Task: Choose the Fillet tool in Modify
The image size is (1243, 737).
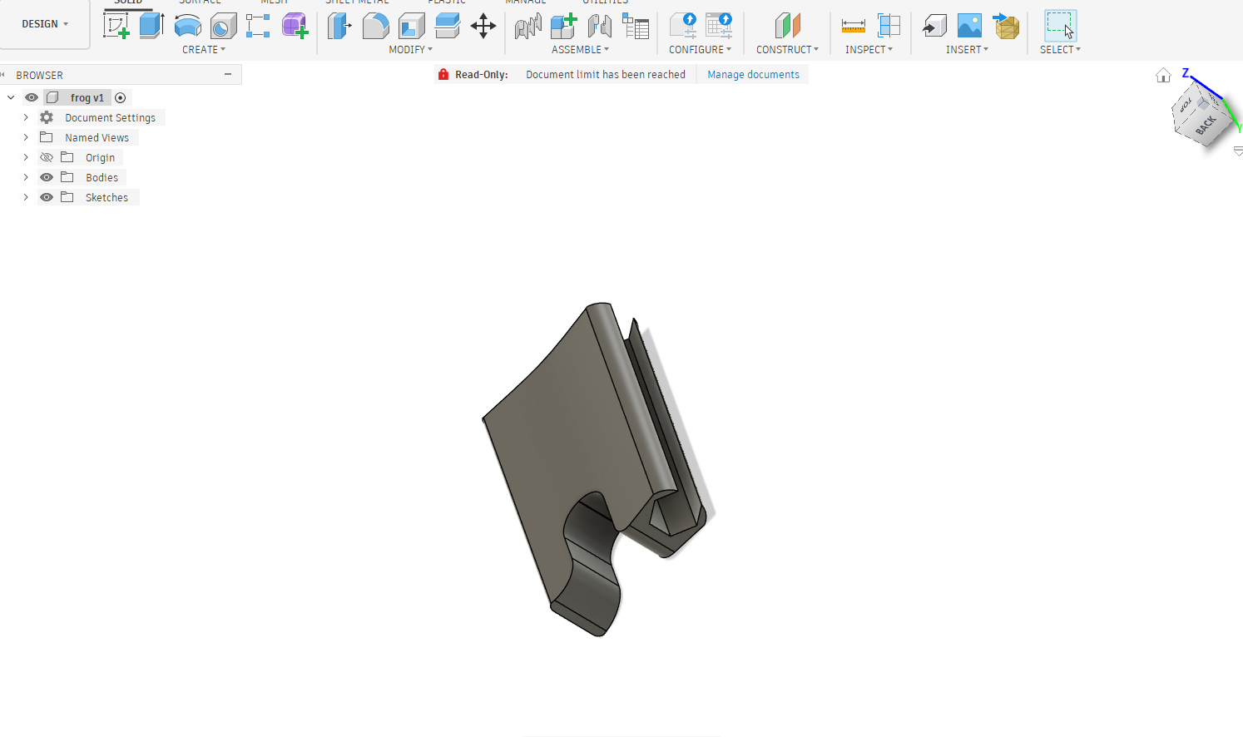Action: [375, 26]
